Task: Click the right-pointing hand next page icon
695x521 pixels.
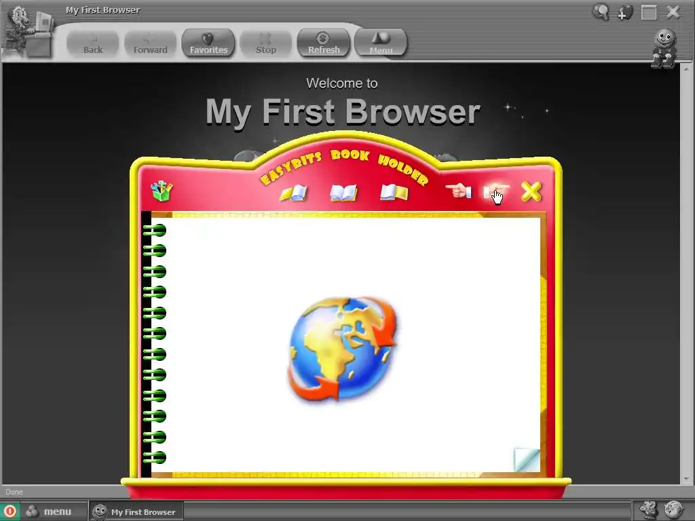Action: tap(496, 192)
